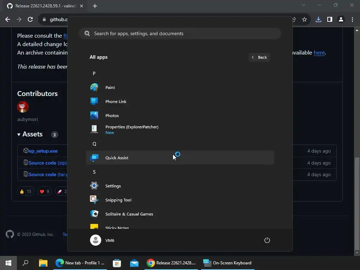Follow the 'here' link in release notes

(319, 53)
